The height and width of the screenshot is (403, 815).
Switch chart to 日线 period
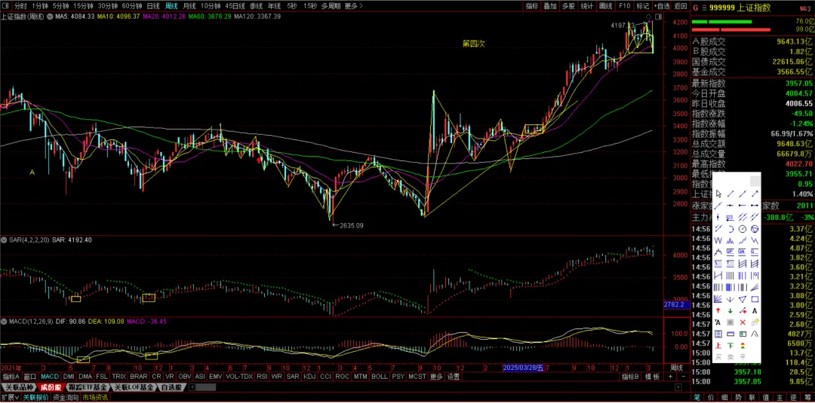153,6
